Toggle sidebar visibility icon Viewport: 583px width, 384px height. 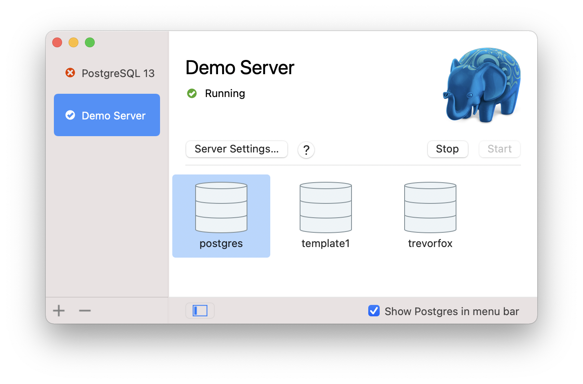(x=200, y=311)
